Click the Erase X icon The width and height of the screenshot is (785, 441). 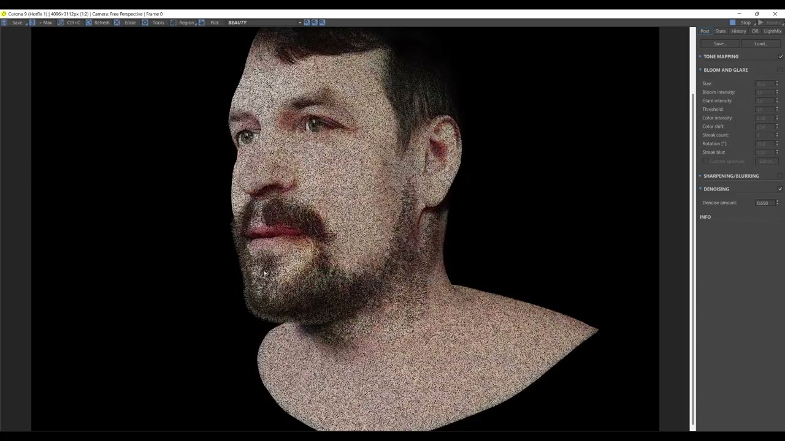117,23
